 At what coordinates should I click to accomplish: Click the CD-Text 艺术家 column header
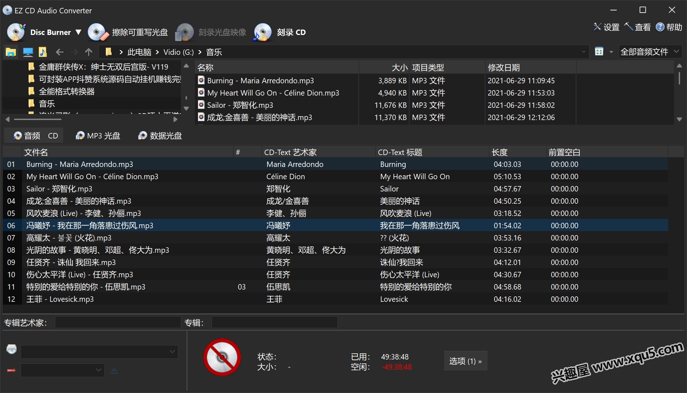(x=319, y=152)
